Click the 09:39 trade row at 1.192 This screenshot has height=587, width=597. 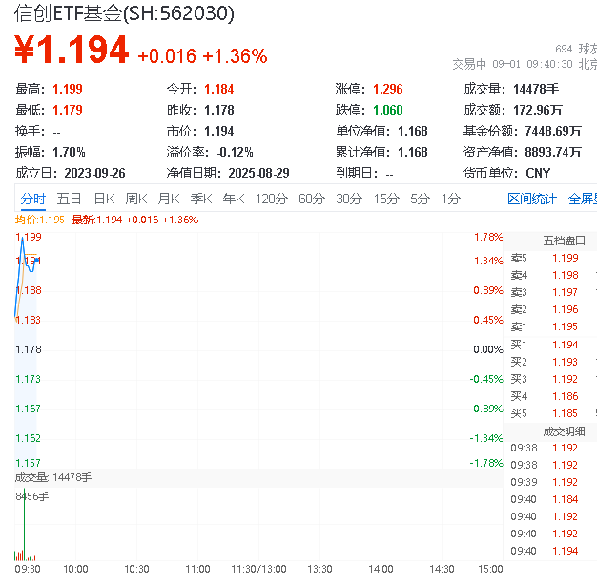pos(551,482)
